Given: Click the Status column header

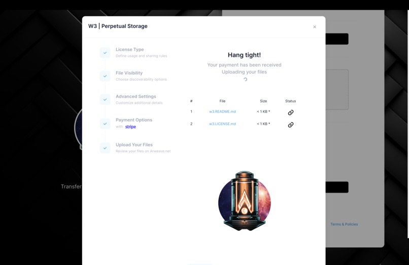Looking at the screenshot, I should coord(290,101).
